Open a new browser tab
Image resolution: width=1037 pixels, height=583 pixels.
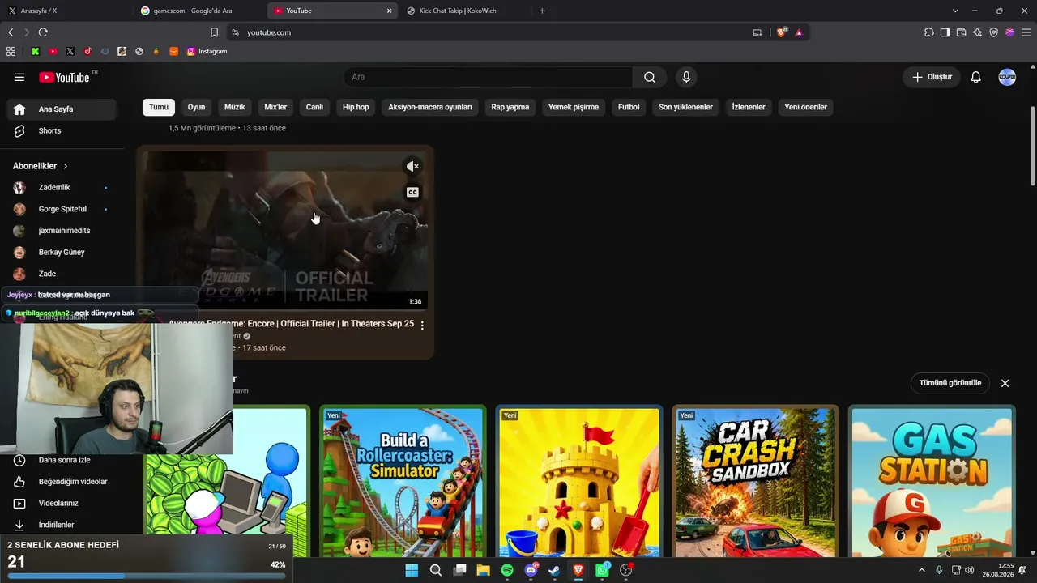point(542,11)
